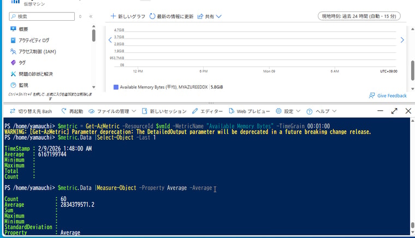Click 切り替え先 Bash to switch shell
The height and width of the screenshot is (238, 415).
click(31, 111)
